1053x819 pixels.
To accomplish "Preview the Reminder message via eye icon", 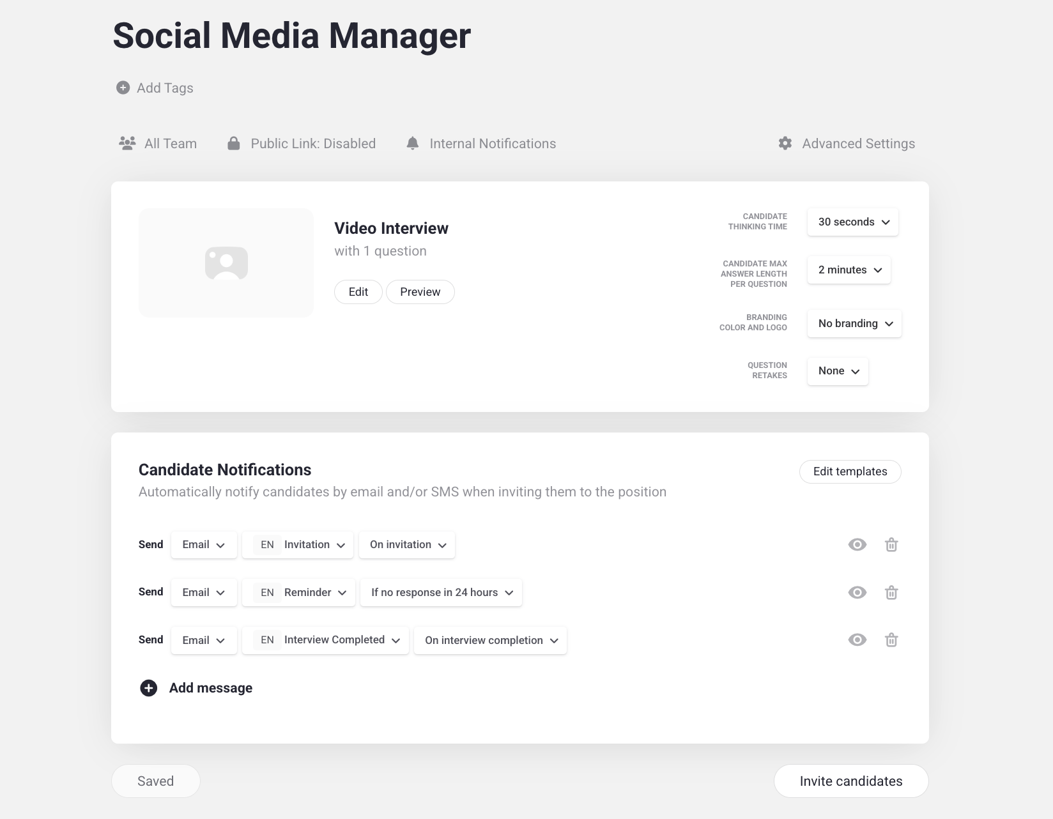I will click(x=857, y=592).
